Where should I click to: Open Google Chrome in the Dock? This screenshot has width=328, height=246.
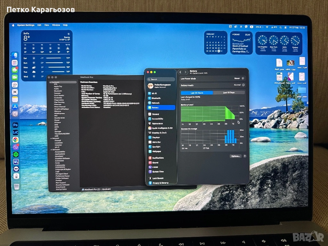pos(15,140)
